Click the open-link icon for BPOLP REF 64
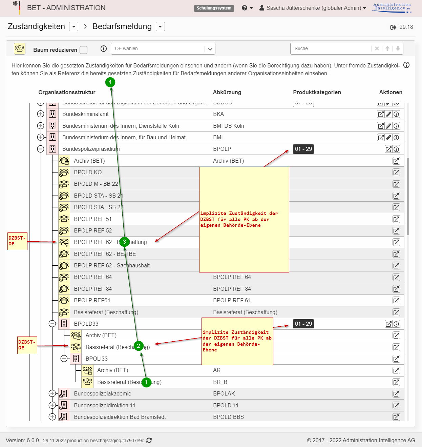The image size is (422, 447). [x=396, y=277]
